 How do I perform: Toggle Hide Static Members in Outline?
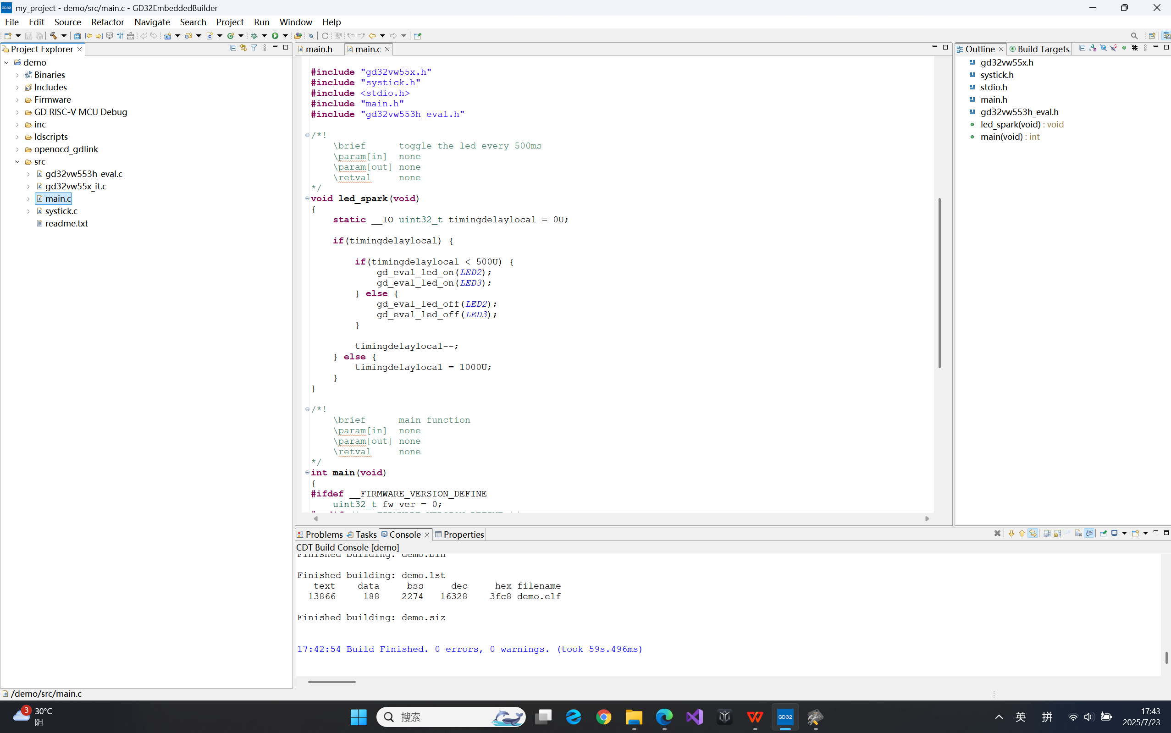point(1114,48)
